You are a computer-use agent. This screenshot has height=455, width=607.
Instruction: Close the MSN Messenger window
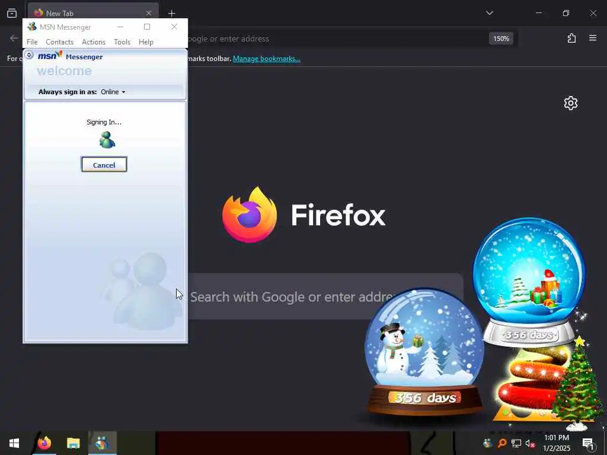(174, 27)
